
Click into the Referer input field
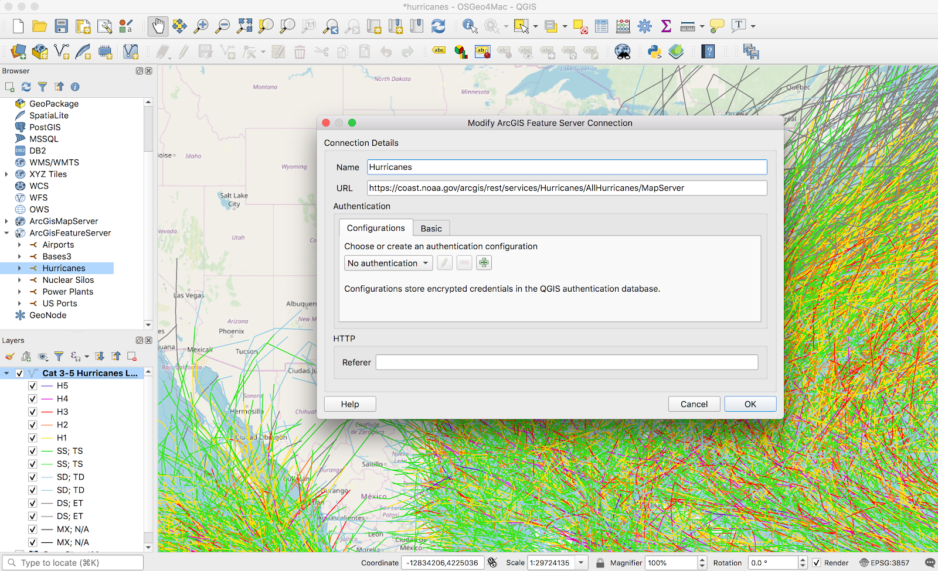coord(566,363)
